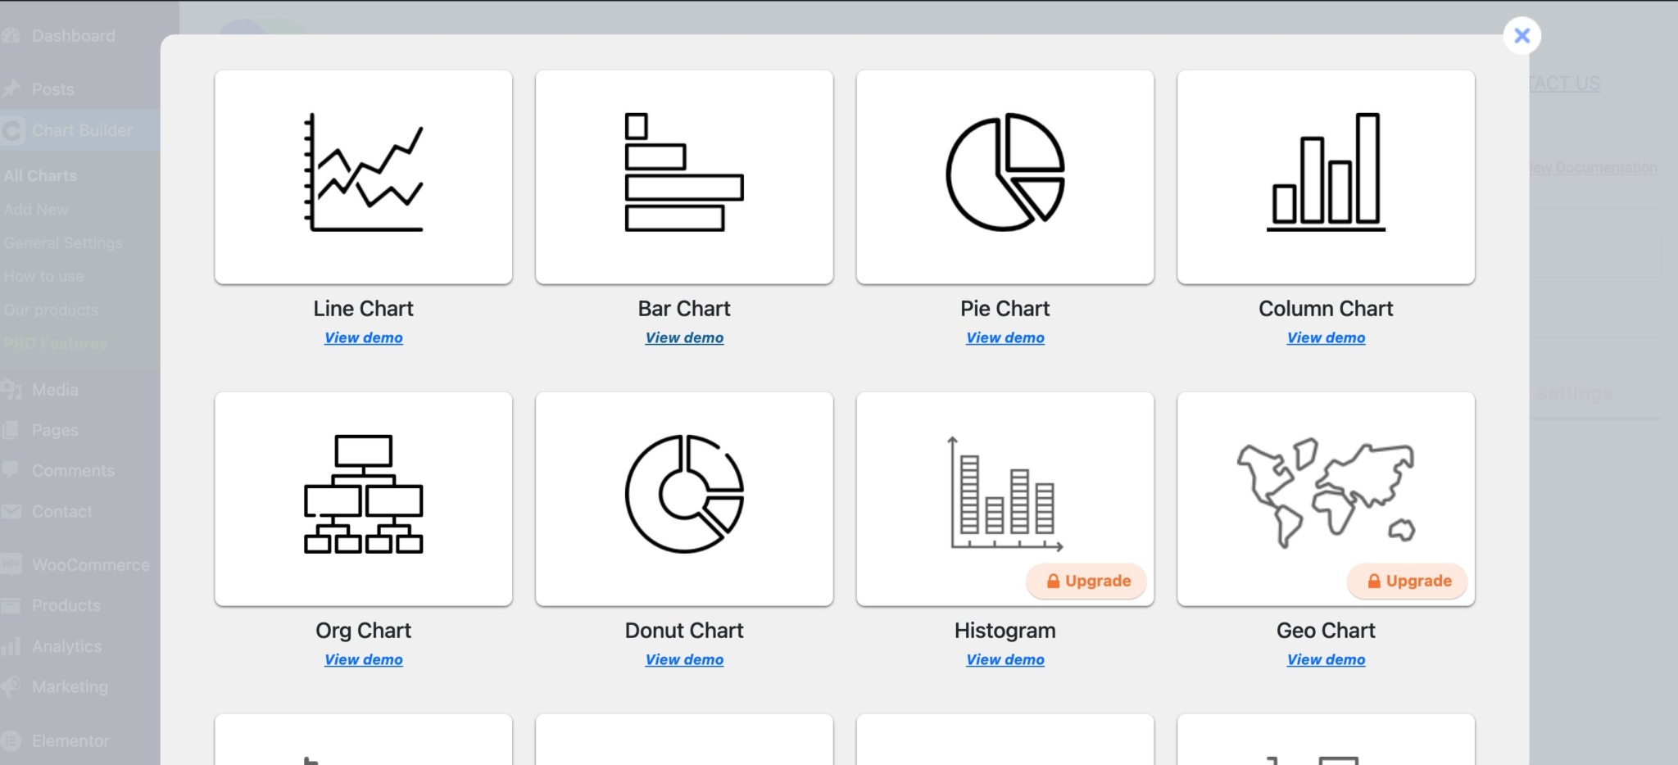Image resolution: width=1678 pixels, height=765 pixels.
Task: Open View demo link under Bar Chart
Action: tap(684, 337)
